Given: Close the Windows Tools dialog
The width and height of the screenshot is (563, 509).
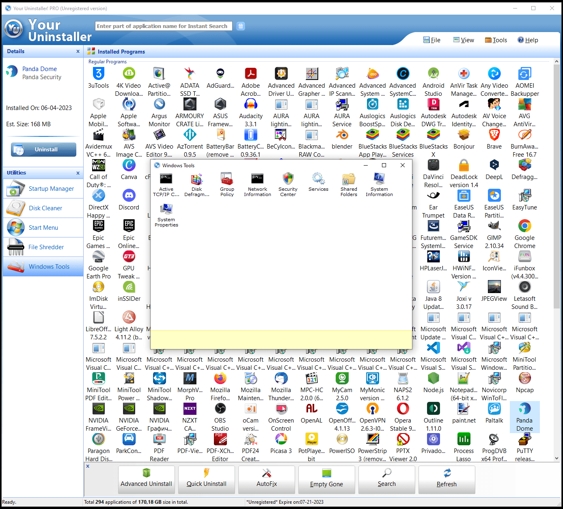Looking at the screenshot, I should pos(403,165).
